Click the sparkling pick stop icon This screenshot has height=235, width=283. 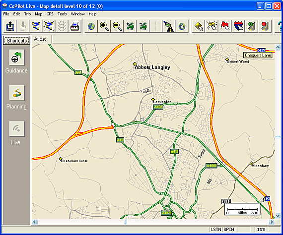212,26
